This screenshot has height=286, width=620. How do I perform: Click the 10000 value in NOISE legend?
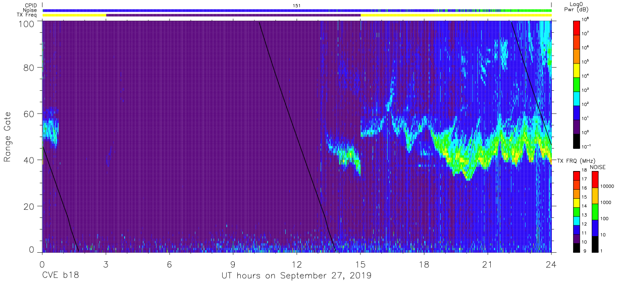[608, 186]
